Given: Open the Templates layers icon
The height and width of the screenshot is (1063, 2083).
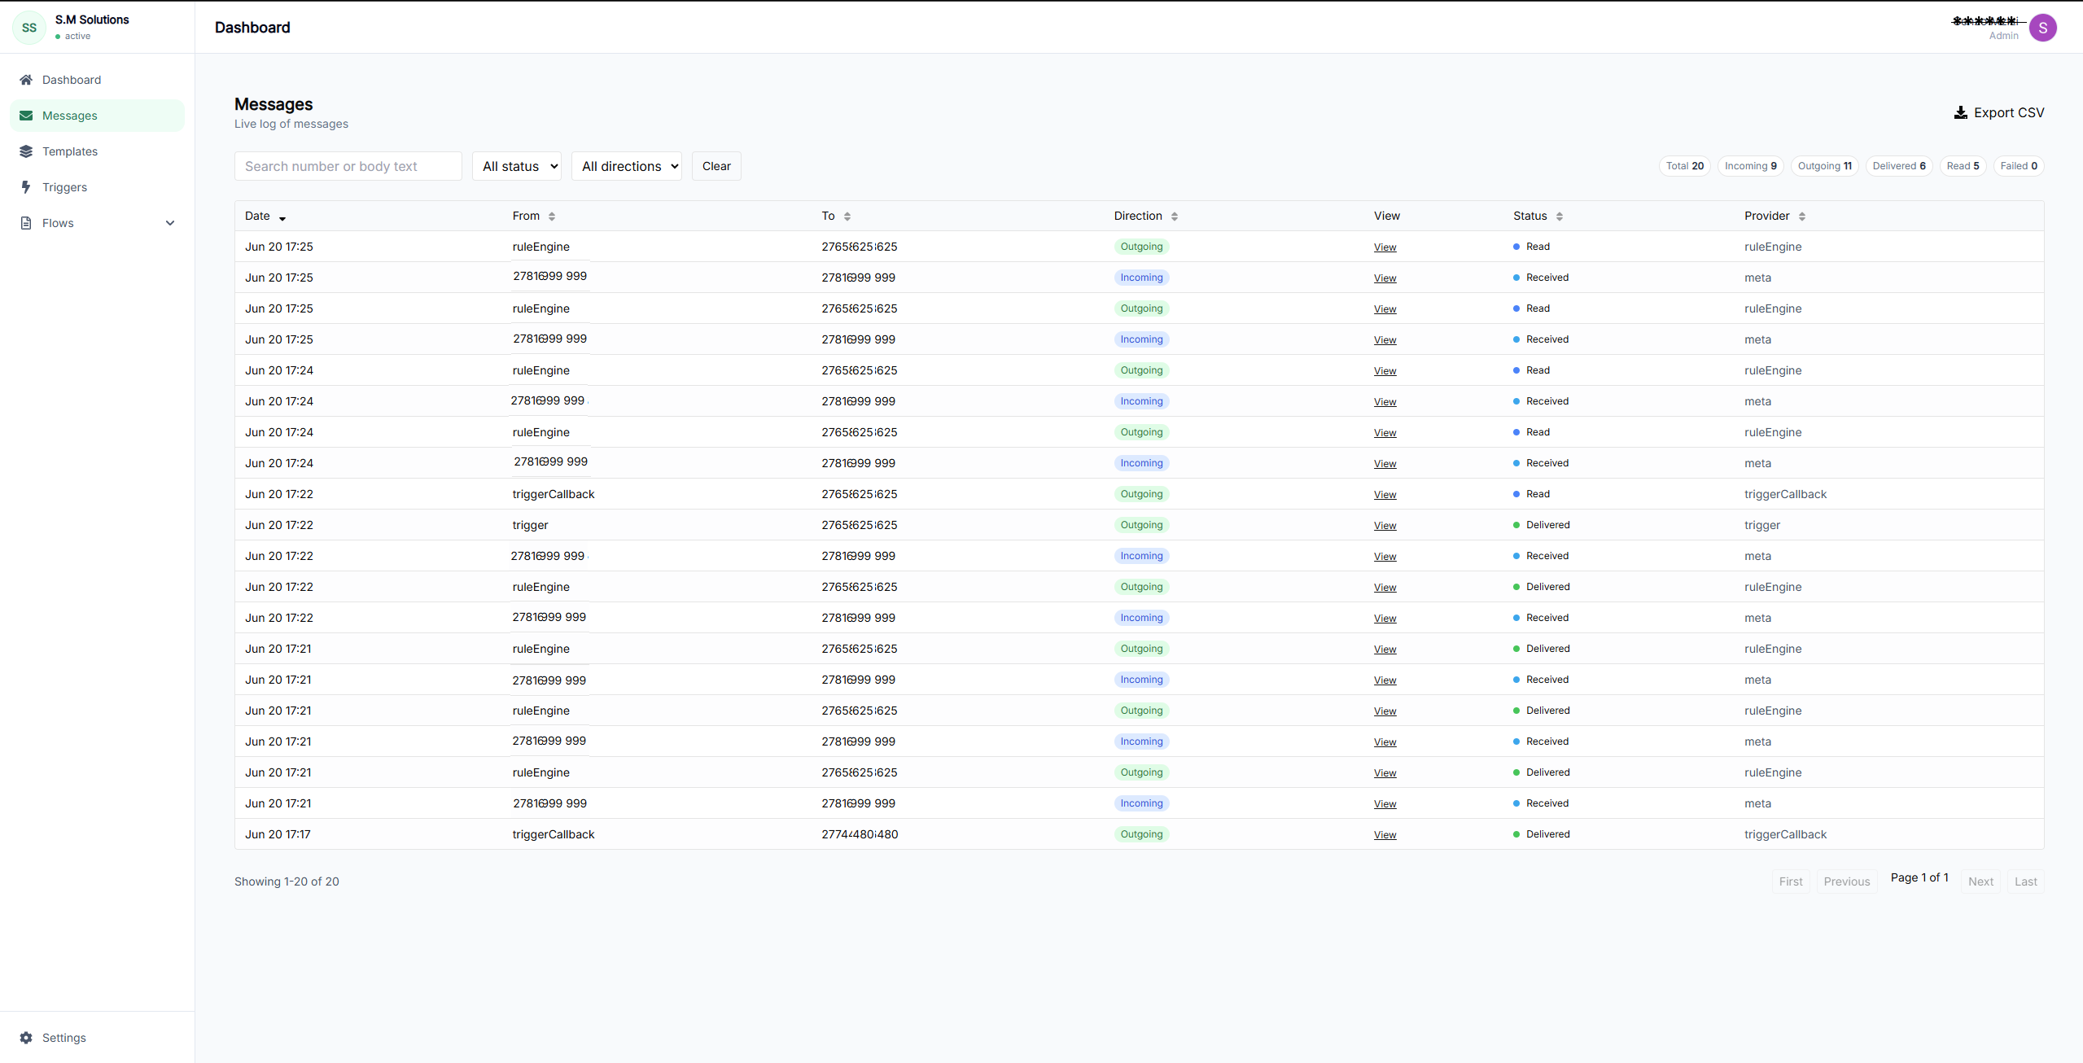Looking at the screenshot, I should click(x=26, y=151).
